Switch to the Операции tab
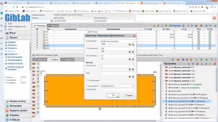 coord(40,26)
